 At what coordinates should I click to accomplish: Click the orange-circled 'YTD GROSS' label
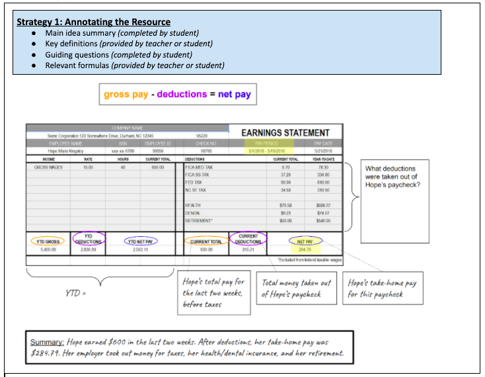point(48,242)
